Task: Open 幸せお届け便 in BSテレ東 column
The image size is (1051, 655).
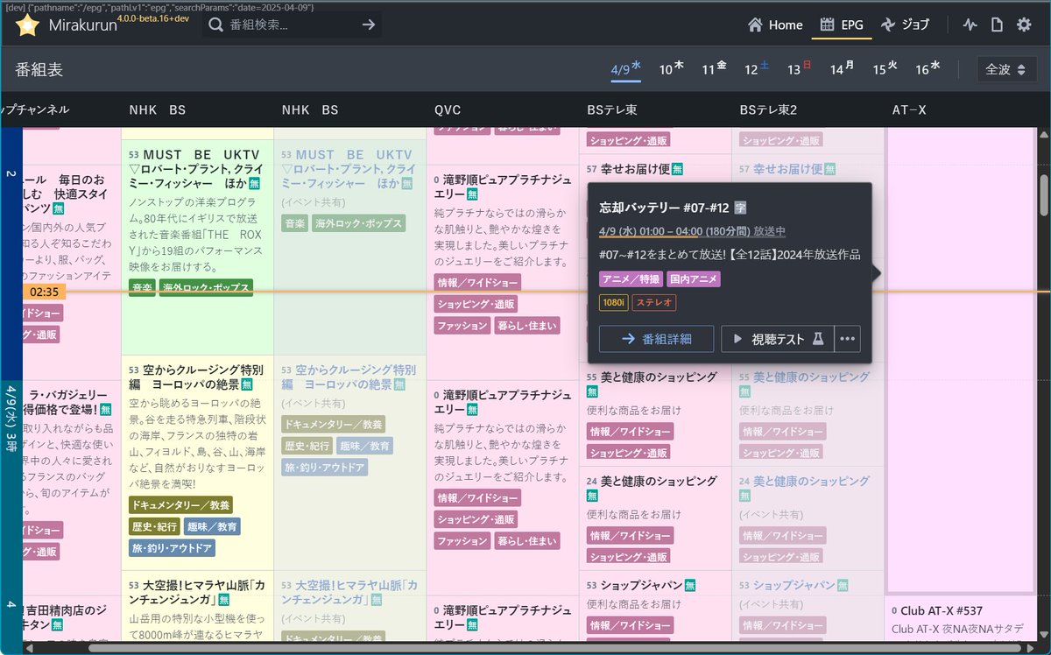Action: coord(635,168)
